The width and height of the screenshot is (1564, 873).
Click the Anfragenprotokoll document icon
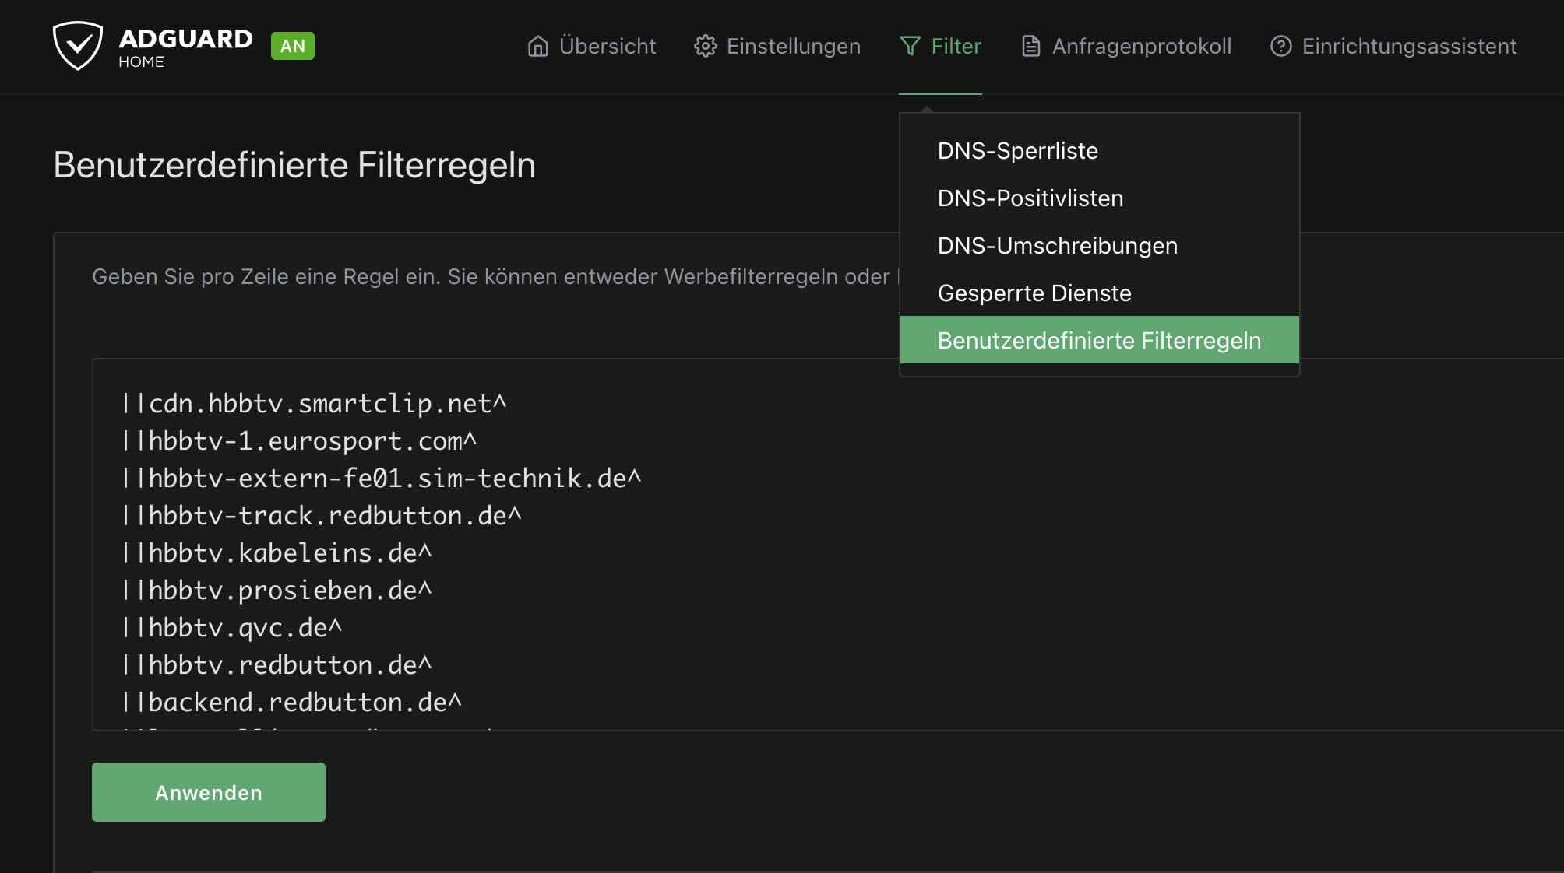pos(1031,47)
